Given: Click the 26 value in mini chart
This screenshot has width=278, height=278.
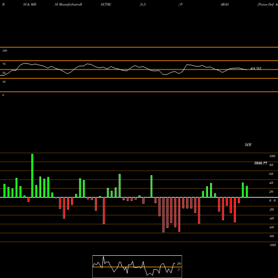Looking at the screenshot, I should point(179,264).
